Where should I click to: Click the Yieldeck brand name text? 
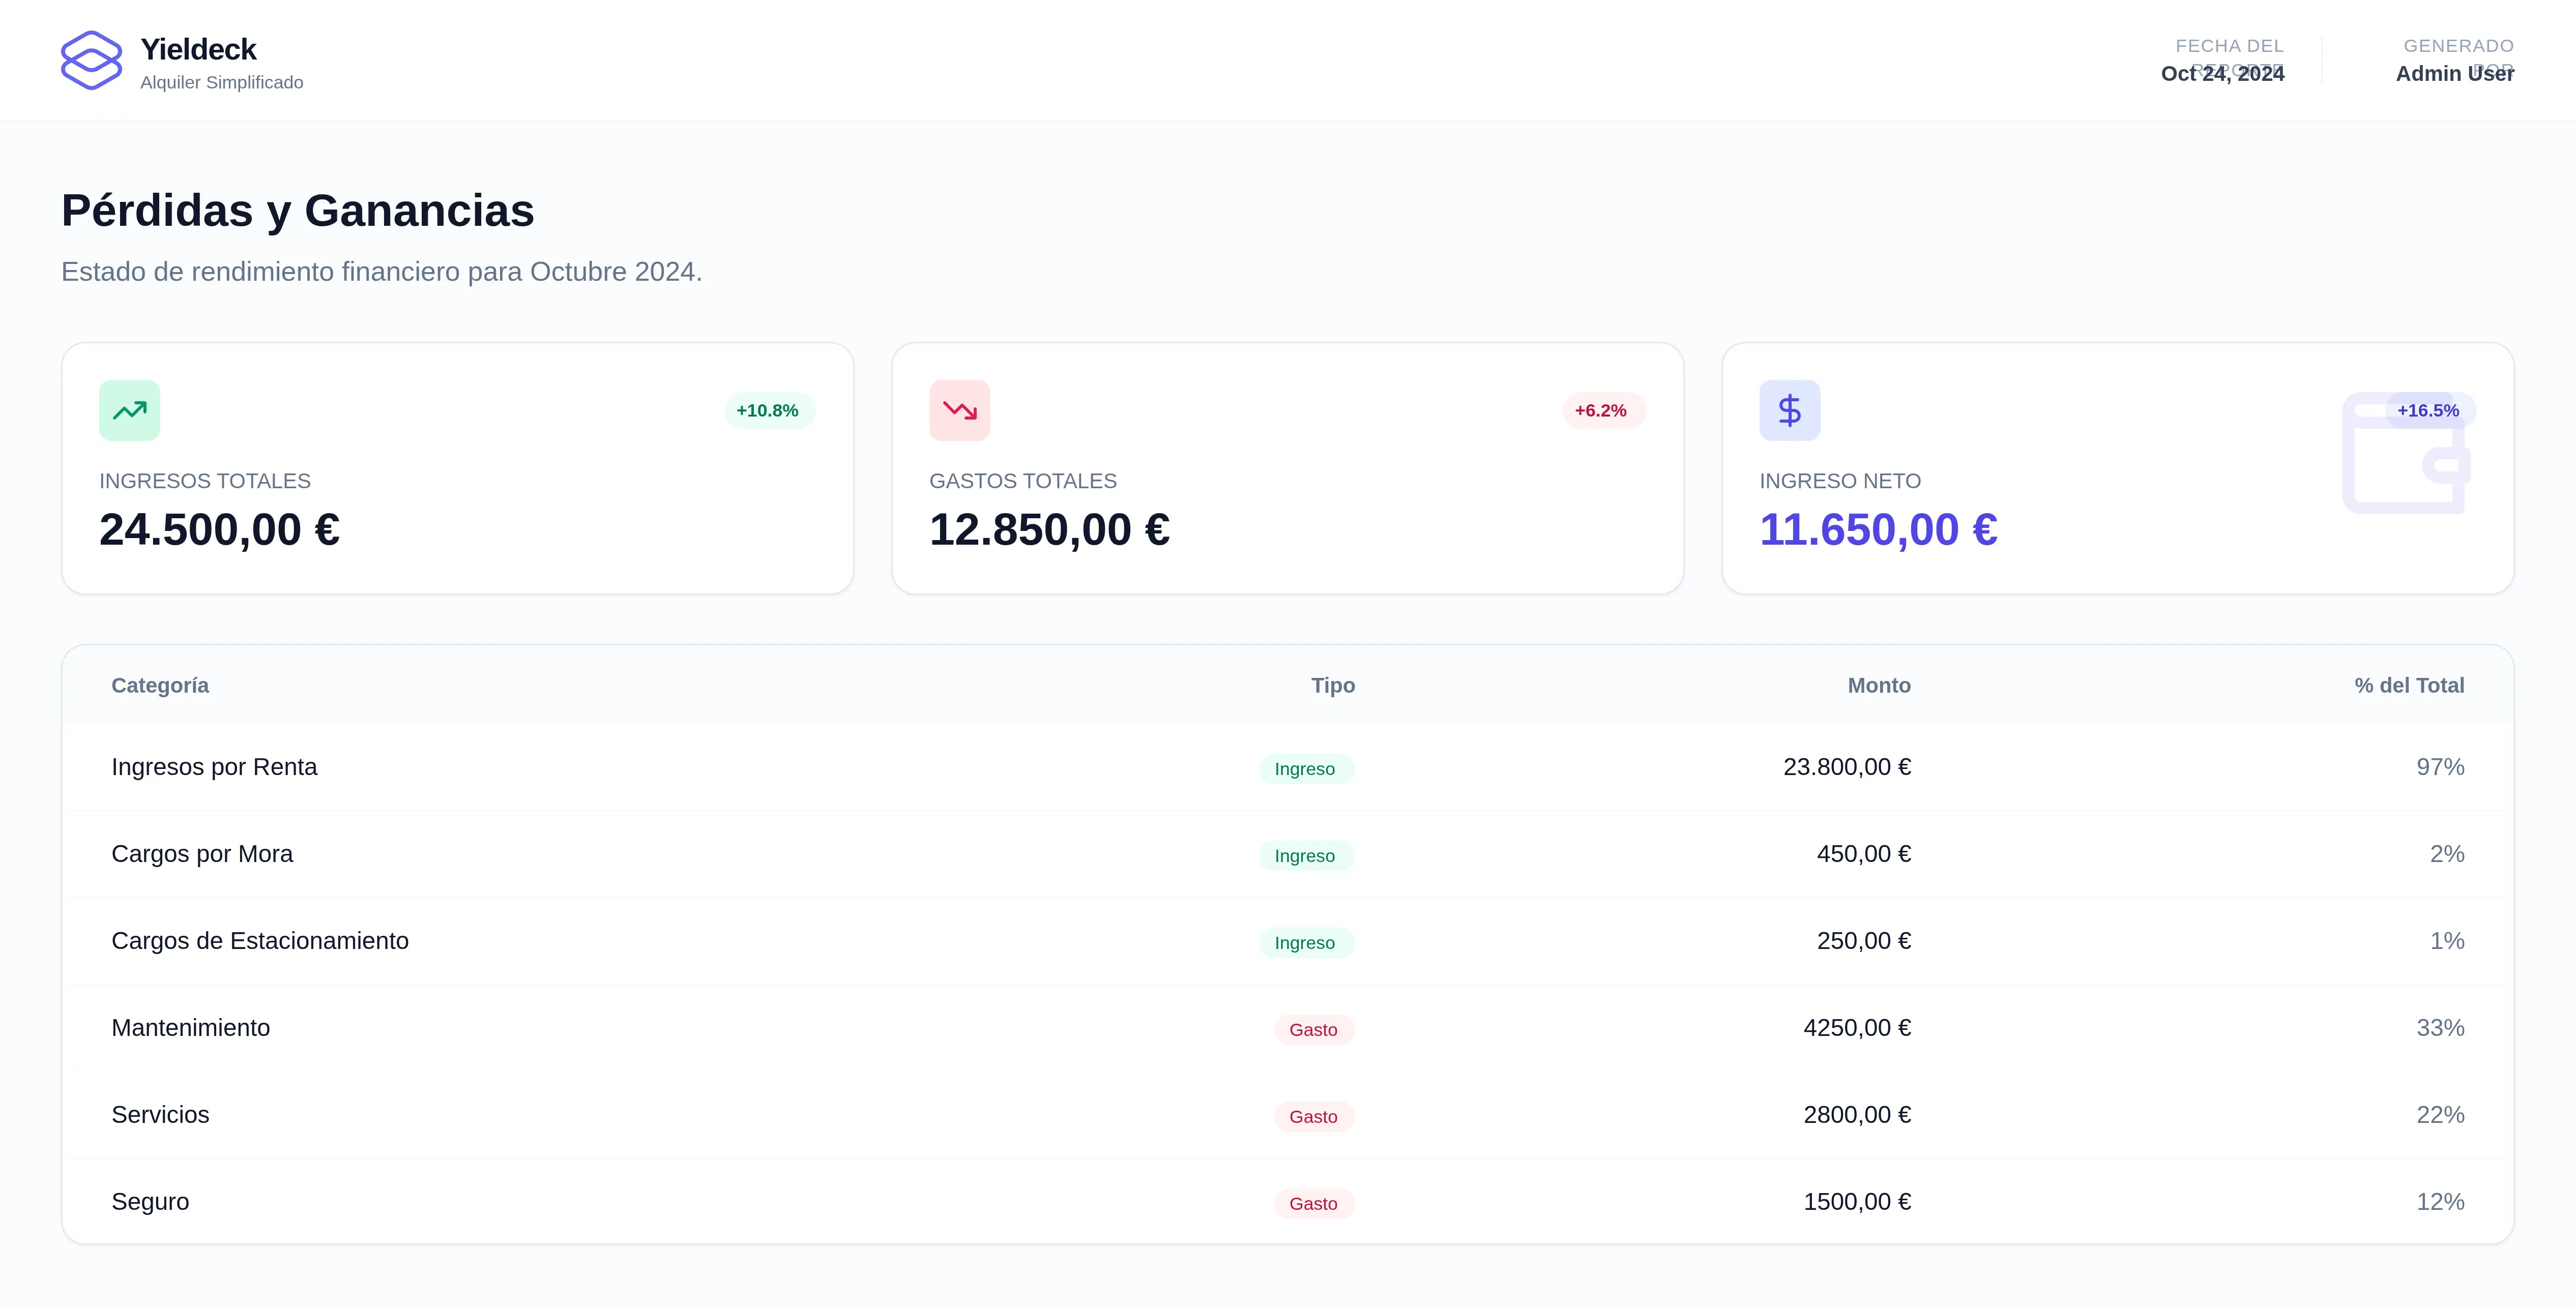tap(198, 49)
